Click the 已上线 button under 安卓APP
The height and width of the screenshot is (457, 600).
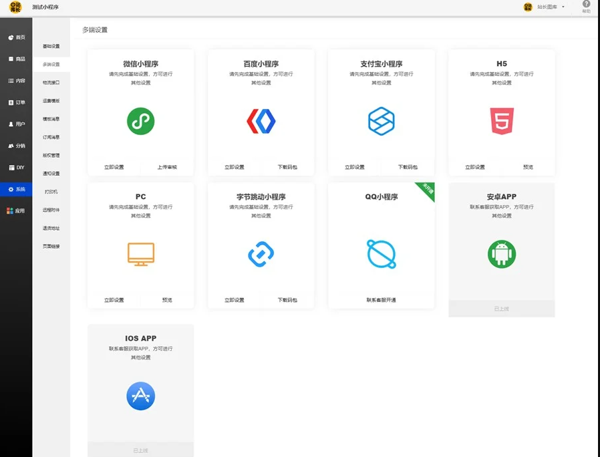502,309
